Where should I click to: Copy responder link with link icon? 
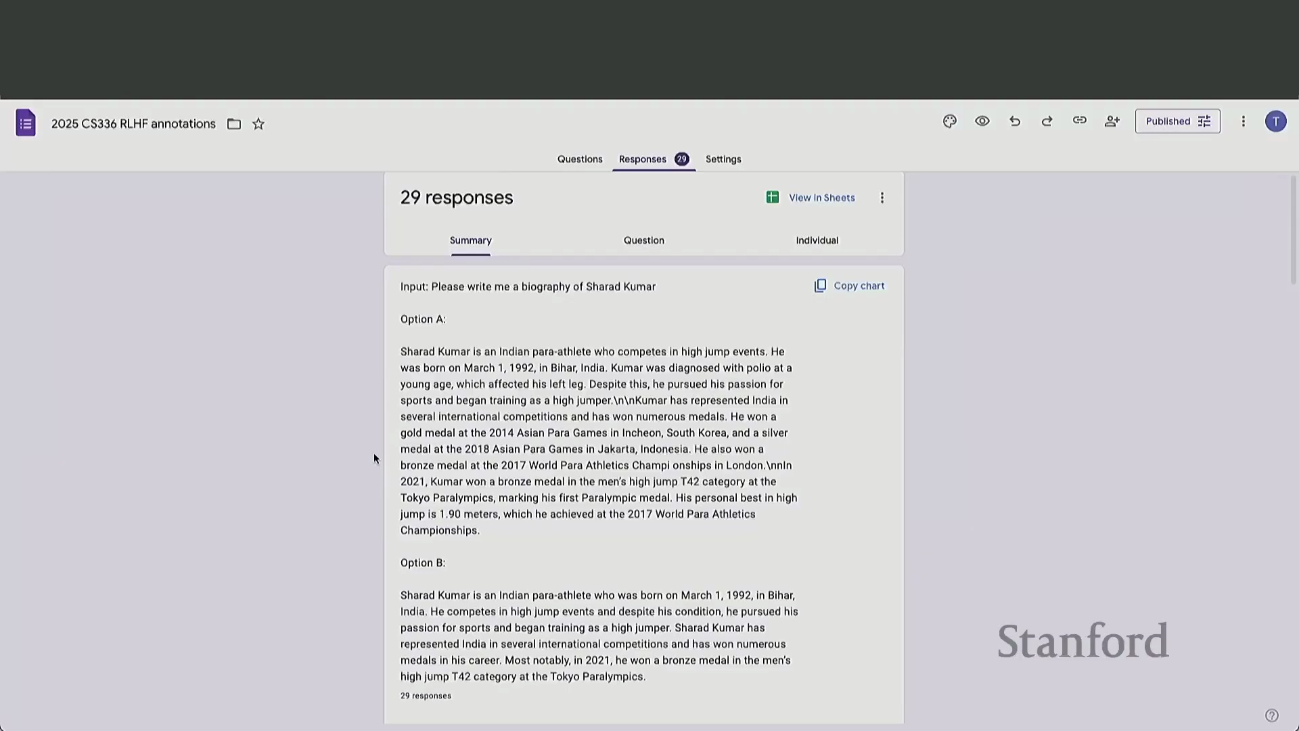(1080, 120)
